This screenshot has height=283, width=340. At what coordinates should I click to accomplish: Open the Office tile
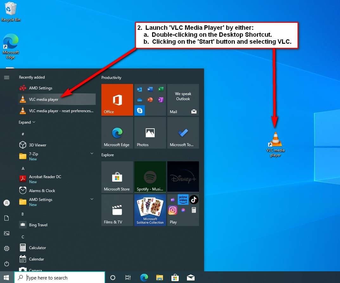tap(117, 100)
